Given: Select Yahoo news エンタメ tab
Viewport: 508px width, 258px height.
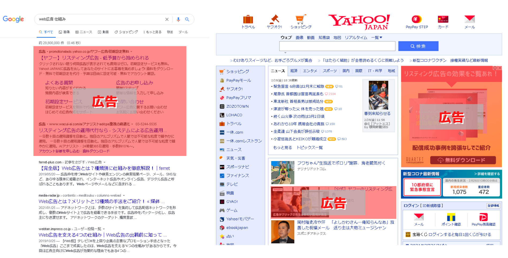Looking at the screenshot, I should [x=310, y=71].
